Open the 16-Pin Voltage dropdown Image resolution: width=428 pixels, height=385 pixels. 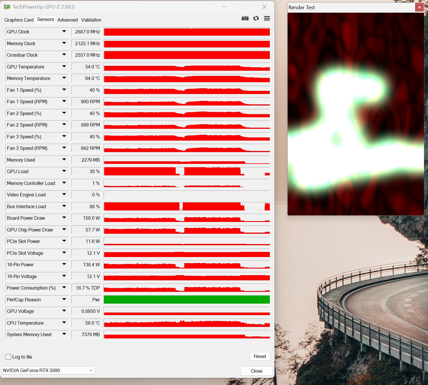pyautogui.click(x=64, y=276)
